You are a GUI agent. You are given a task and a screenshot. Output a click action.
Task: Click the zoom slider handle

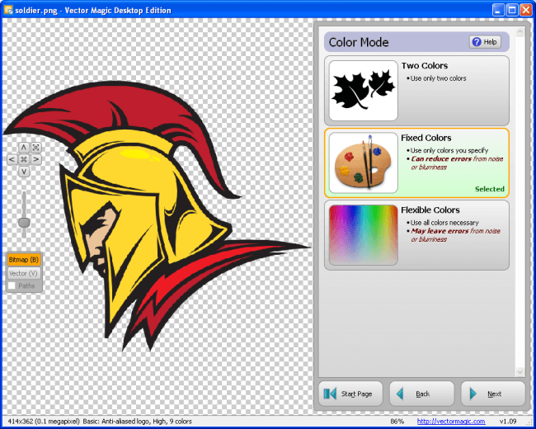click(x=24, y=223)
